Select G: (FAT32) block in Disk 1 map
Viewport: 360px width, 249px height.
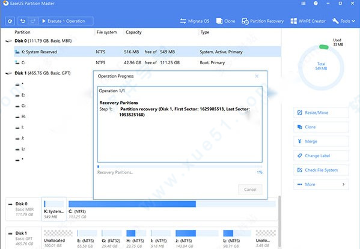coord(111,239)
